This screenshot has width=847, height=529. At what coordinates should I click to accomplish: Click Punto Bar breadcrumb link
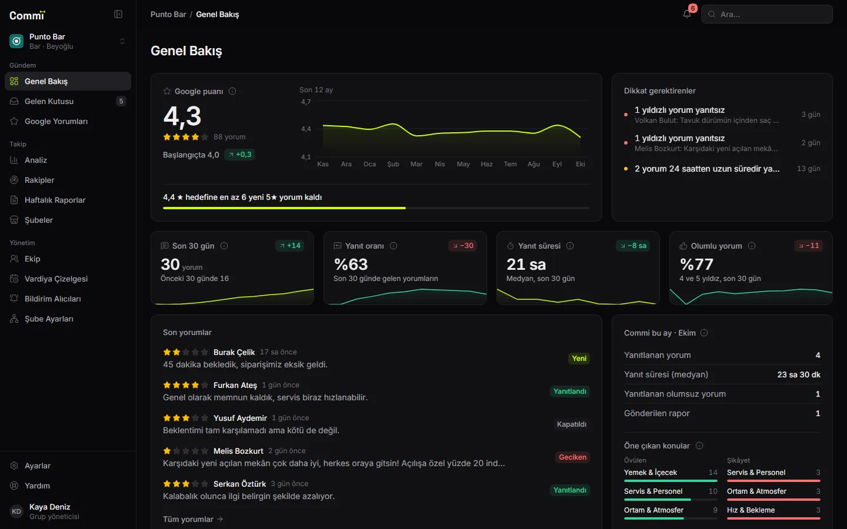tap(168, 14)
